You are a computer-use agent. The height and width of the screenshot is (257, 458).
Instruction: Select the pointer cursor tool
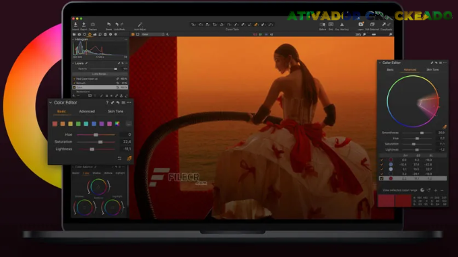[193, 24]
